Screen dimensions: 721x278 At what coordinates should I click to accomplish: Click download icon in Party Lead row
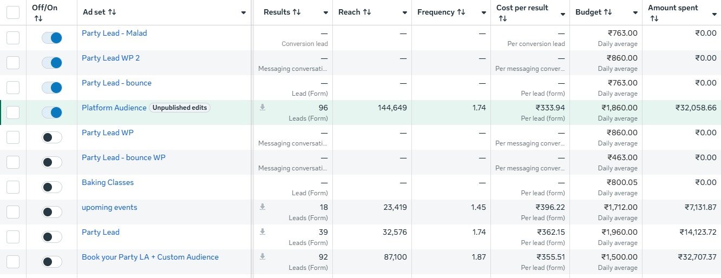coord(263,232)
